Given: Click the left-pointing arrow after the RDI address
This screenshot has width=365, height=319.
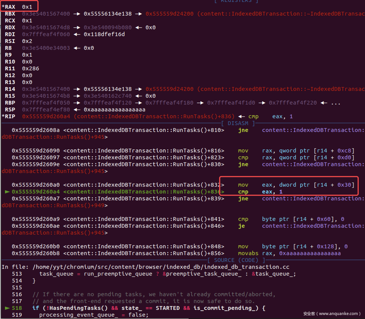Looking at the screenshot, I should [x=77, y=34].
